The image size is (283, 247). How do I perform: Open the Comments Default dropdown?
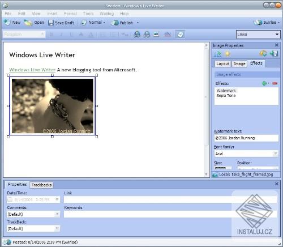[x=33, y=214]
